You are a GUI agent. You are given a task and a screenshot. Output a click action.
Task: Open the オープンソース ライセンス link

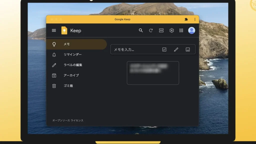[68, 120]
